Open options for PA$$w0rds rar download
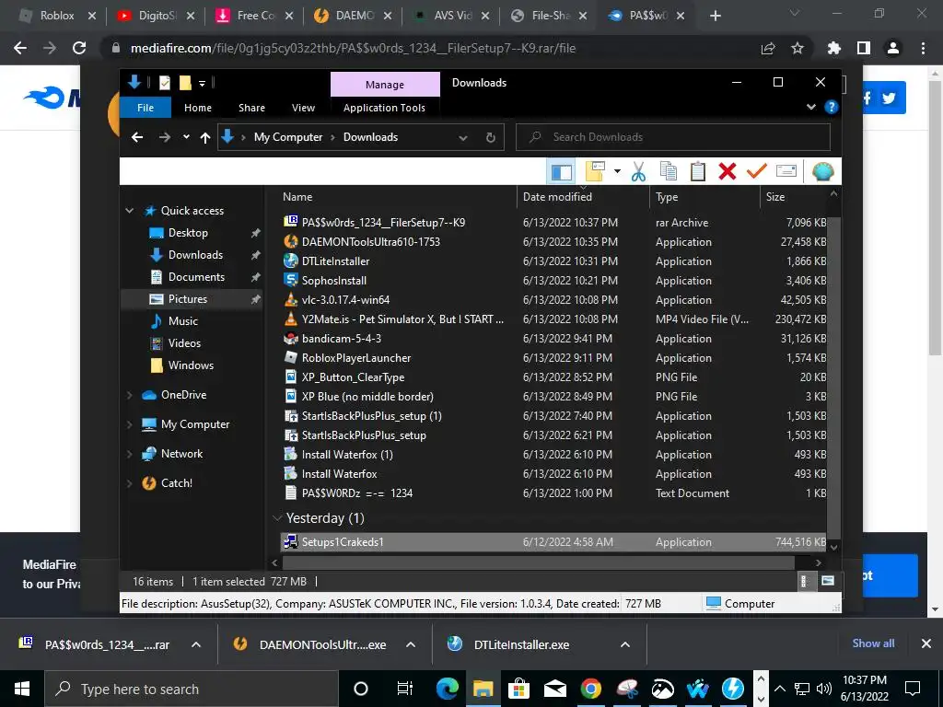This screenshot has height=707, width=943. [x=196, y=644]
